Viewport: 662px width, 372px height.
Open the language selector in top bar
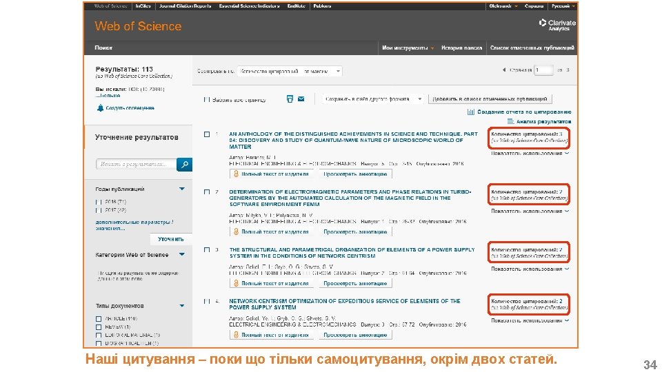(x=563, y=6)
